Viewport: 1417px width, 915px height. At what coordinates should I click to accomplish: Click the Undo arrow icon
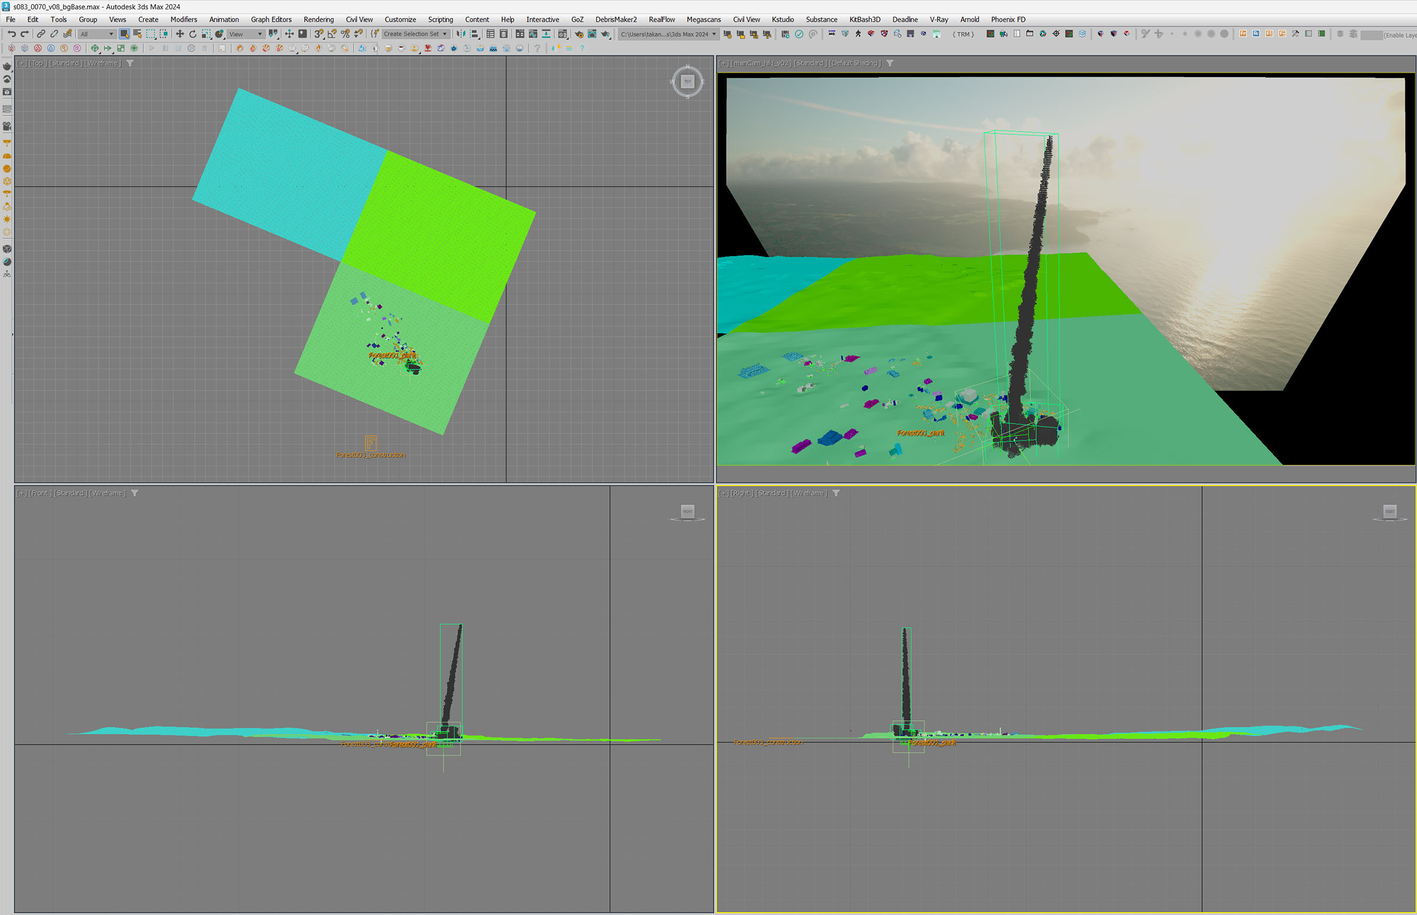coord(11,34)
